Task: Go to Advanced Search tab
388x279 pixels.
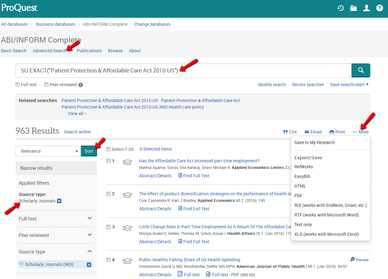Action: pos(49,51)
